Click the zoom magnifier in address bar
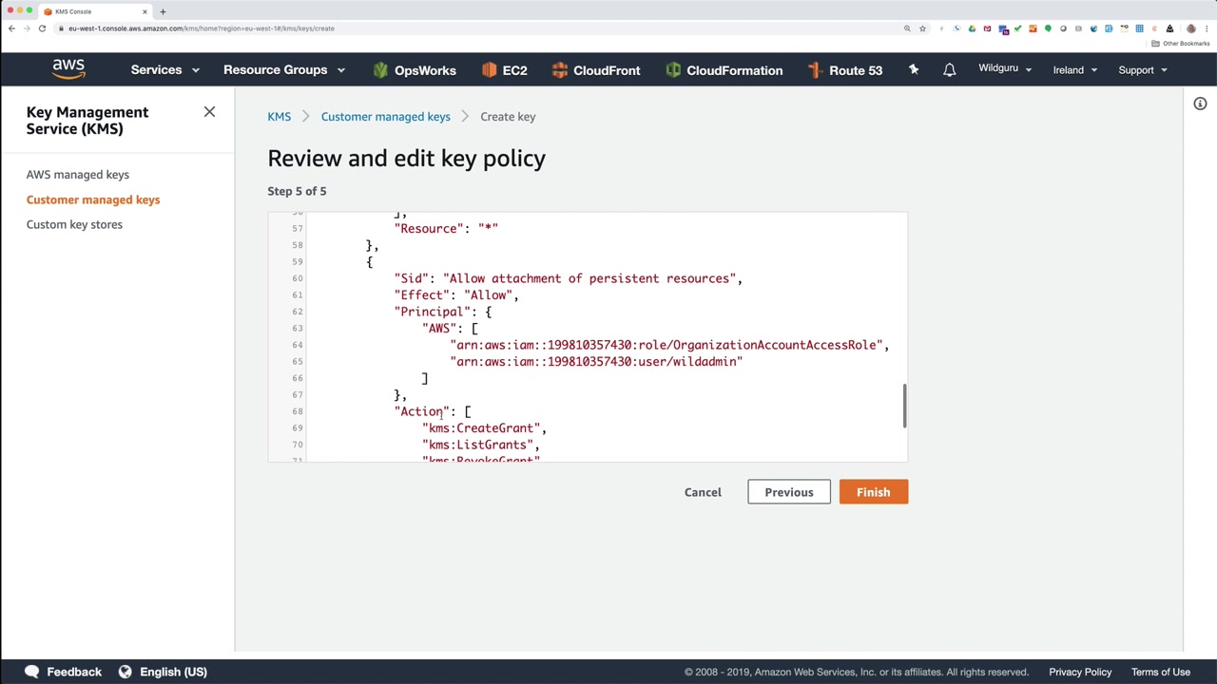 907,28
